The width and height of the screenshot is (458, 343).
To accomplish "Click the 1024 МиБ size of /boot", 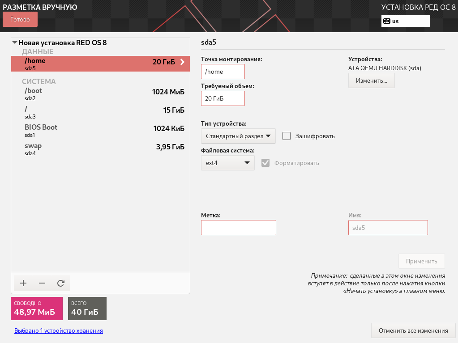I will (x=168, y=92).
